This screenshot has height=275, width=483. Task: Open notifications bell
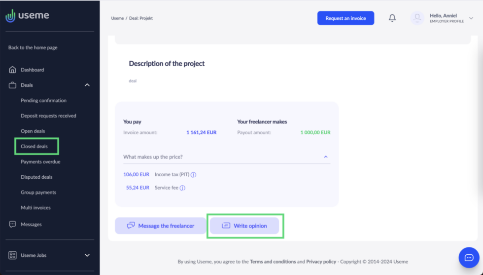[392, 18]
